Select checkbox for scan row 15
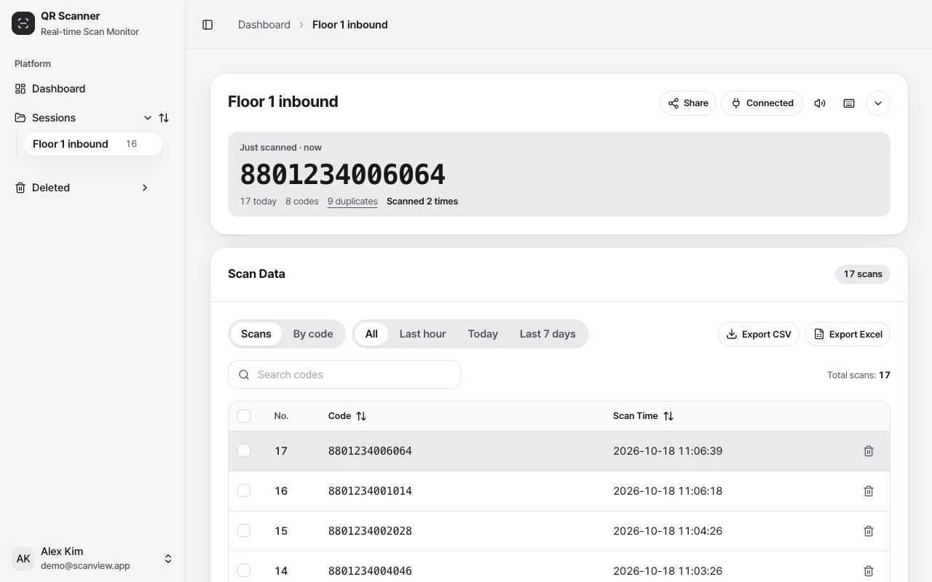The width and height of the screenshot is (932, 582). (244, 530)
